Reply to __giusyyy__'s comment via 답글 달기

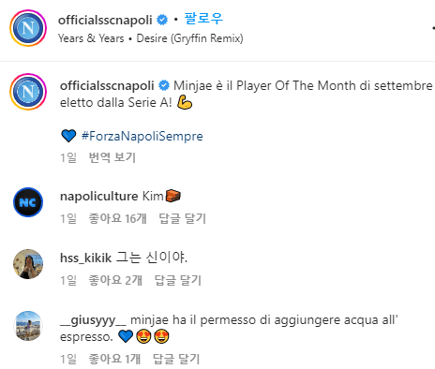tap(176, 359)
